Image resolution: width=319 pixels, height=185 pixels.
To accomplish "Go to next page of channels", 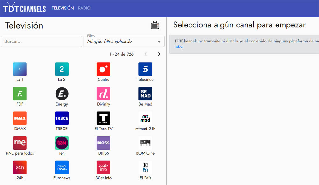I will (159, 54).
